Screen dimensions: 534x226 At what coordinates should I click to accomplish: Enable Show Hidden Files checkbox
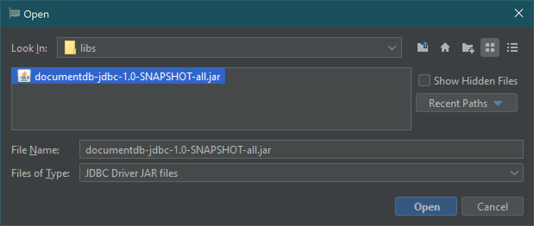(x=424, y=81)
